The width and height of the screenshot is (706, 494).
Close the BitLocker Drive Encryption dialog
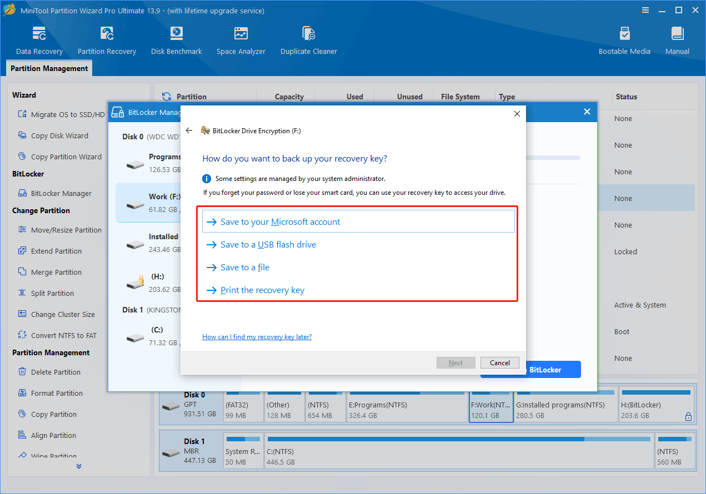tap(517, 114)
